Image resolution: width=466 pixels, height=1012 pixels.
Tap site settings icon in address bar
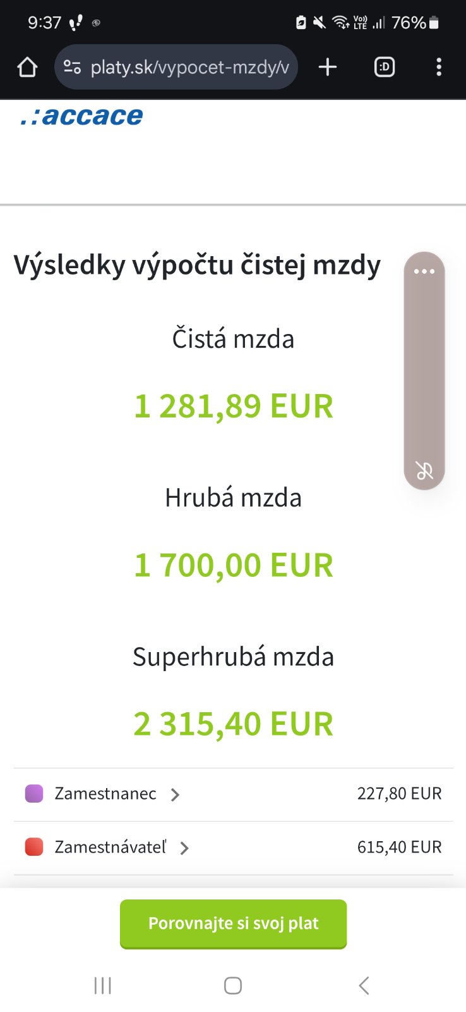(73, 67)
